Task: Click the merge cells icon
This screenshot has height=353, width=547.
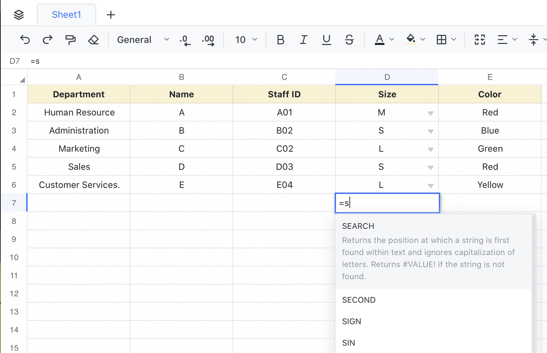Action: pos(479,40)
